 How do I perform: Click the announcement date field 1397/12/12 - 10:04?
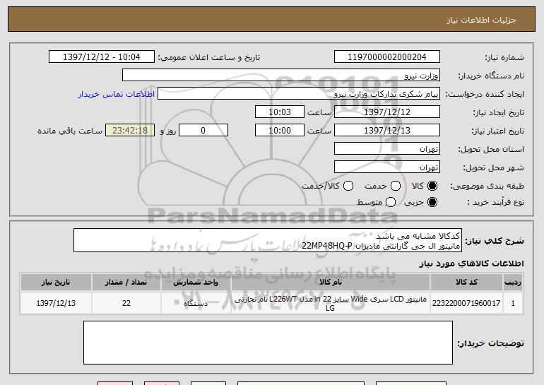click(x=102, y=57)
